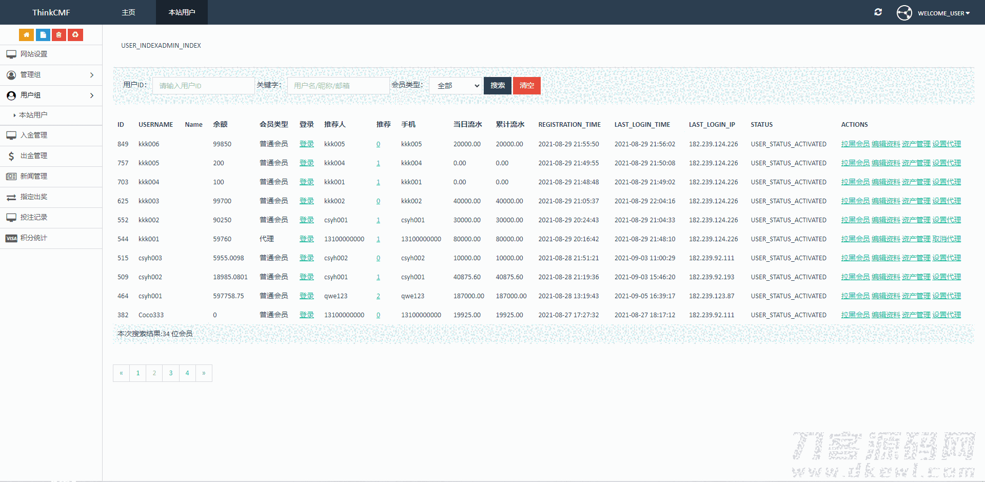Click the red recycle shortcut icon

coord(75,35)
